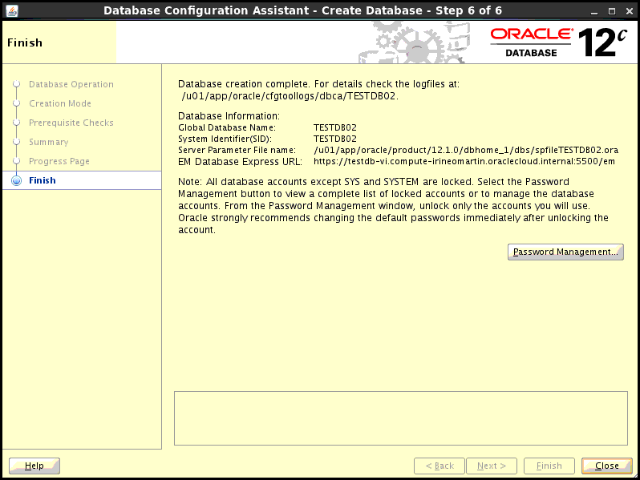The height and width of the screenshot is (480, 640).
Task: Select the Summary step
Action: pos(49,142)
